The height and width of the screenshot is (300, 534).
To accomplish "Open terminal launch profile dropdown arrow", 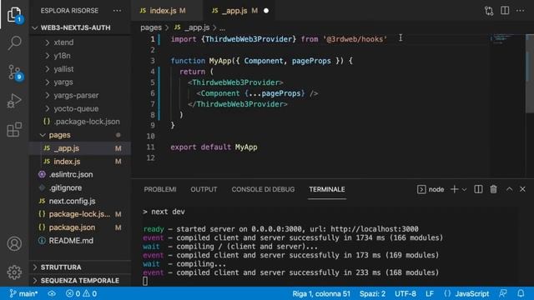I will (x=464, y=189).
